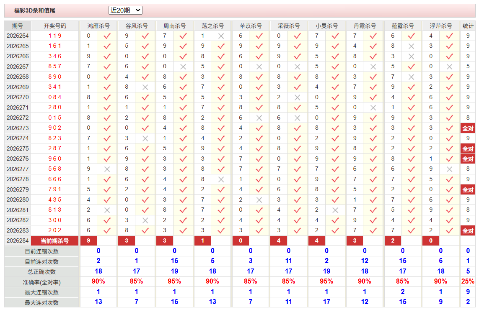Click the X mark for 鸿雁杀号 in row 2026277
The height and width of the screenshot is (312, 479).
pos(107,169)
